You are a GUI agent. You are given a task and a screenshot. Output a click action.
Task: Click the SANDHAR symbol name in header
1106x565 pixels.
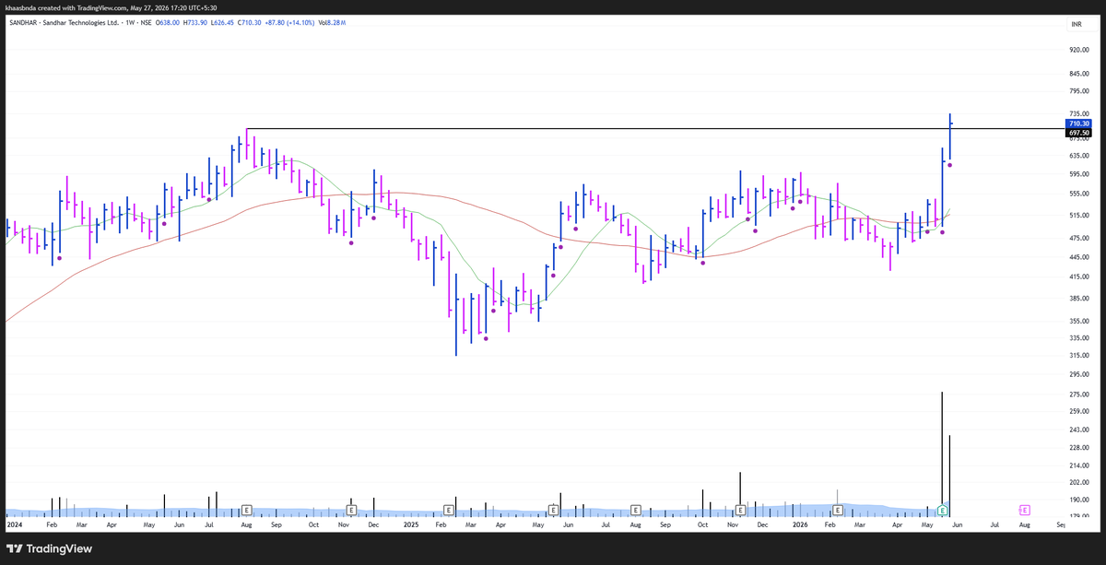pos(26,24)
